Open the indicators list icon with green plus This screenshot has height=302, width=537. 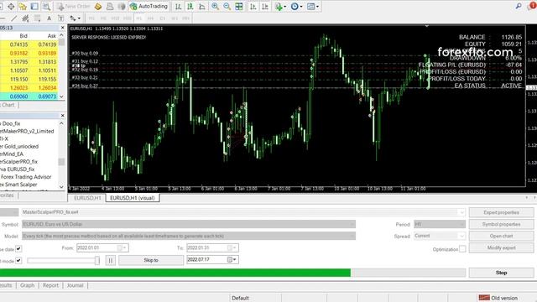pyautogui.click(x=279, y=6)
